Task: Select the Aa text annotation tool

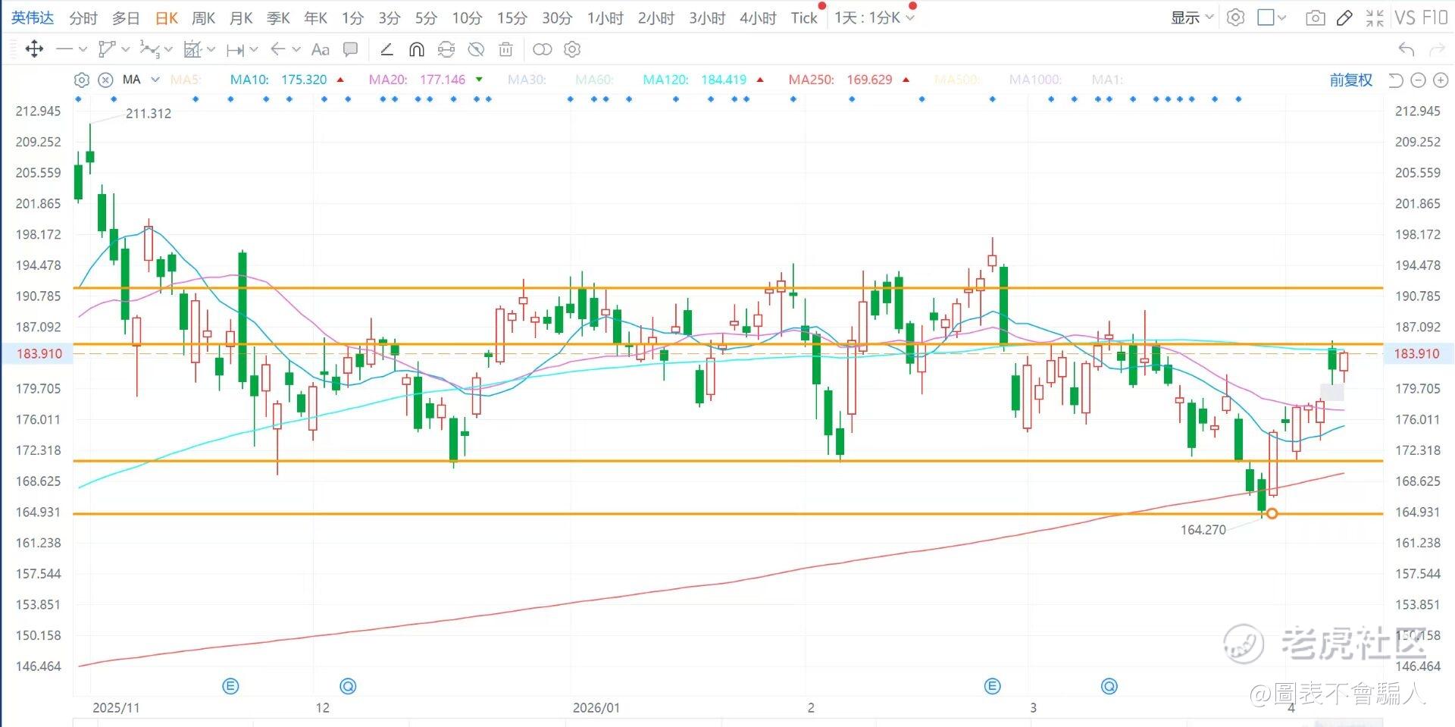Action: tap(321, 49)
